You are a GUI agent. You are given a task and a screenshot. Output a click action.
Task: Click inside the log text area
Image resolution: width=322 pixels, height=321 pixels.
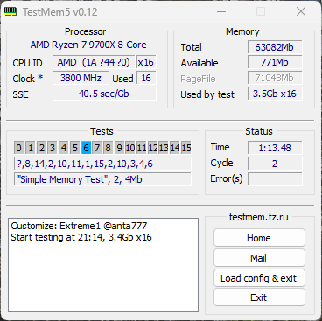(x=103, y=265)
